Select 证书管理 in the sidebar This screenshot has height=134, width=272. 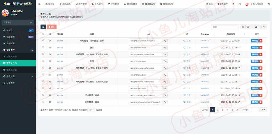click(x=18, y=83)
